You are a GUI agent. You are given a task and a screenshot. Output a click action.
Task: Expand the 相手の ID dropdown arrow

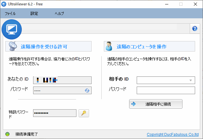[x=191, y=80]
